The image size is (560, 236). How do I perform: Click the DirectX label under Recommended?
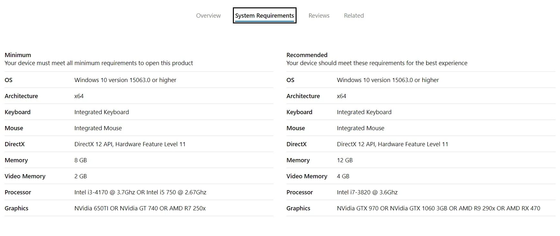tap(296, 144)
